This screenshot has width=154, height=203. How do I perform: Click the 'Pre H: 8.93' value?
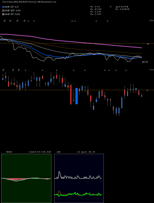point(96,9)
